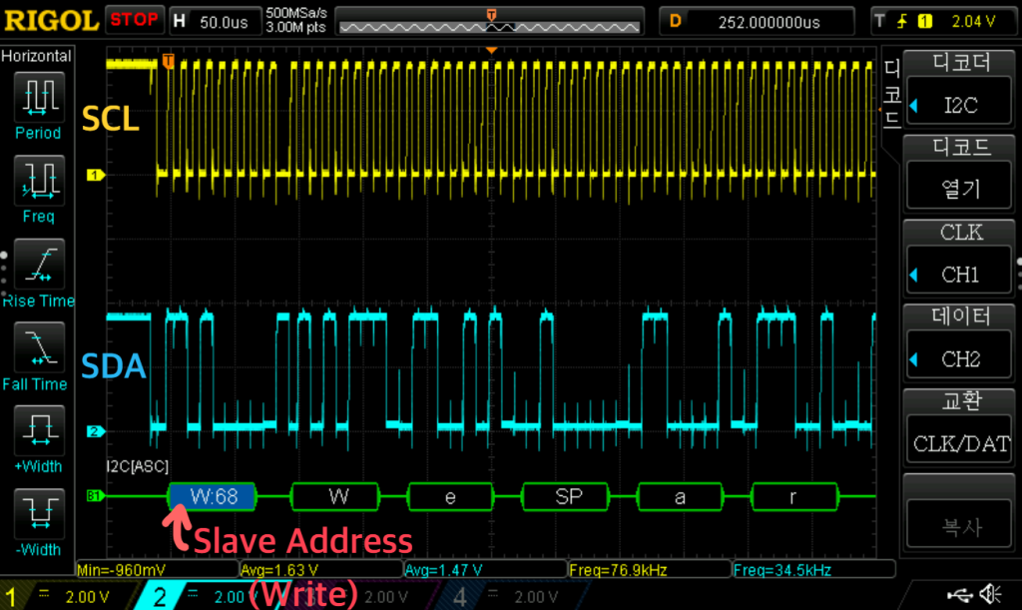The height and width of the screenshot is (610, 1022).
Task: Select the +Width measurement icon
Action: [39, 430]
